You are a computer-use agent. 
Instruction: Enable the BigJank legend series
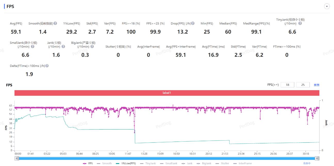click(x=204, y=163)
